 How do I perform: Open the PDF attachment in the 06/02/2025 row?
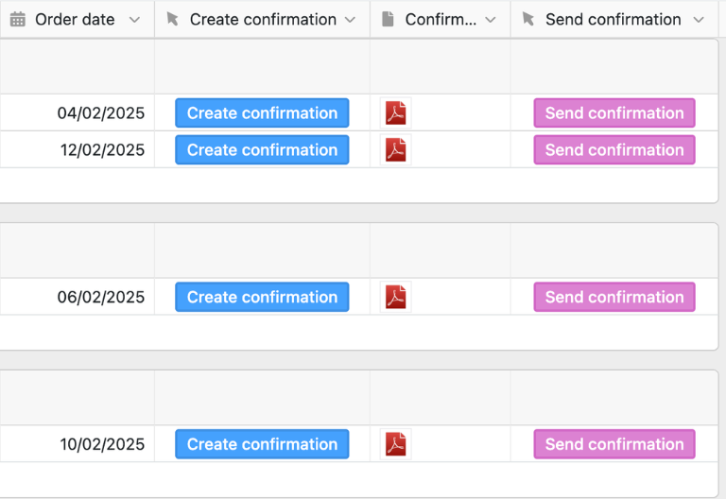click(396, 297)
